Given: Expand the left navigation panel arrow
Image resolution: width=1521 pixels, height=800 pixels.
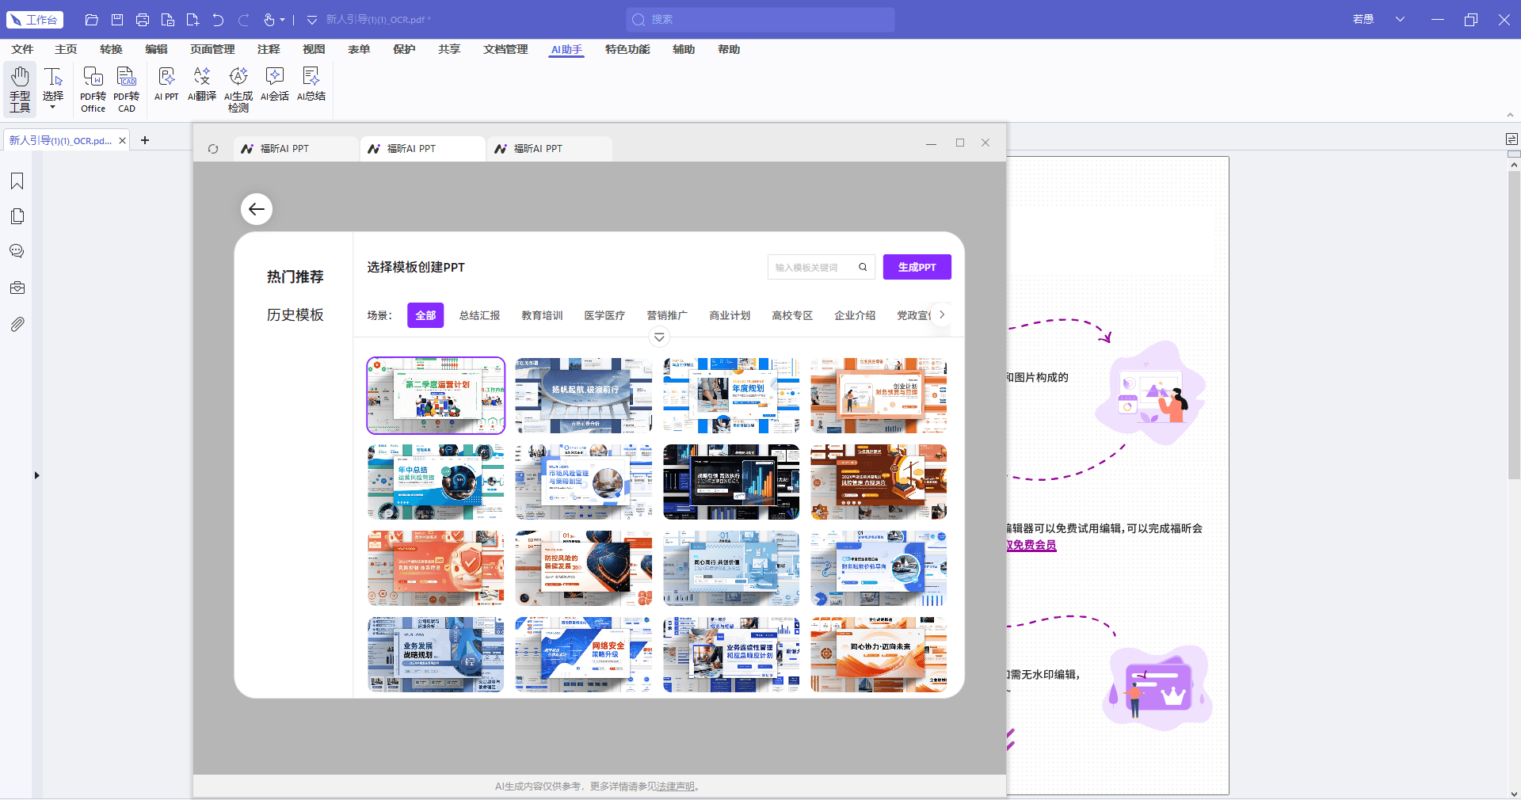Looking at the screenshot, I should [x=36, y=475].
